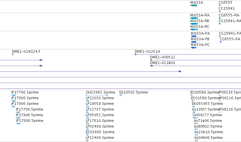Select the bs80h02.5prime EST label
Screen dimensions: 241x142
point(208,126)
